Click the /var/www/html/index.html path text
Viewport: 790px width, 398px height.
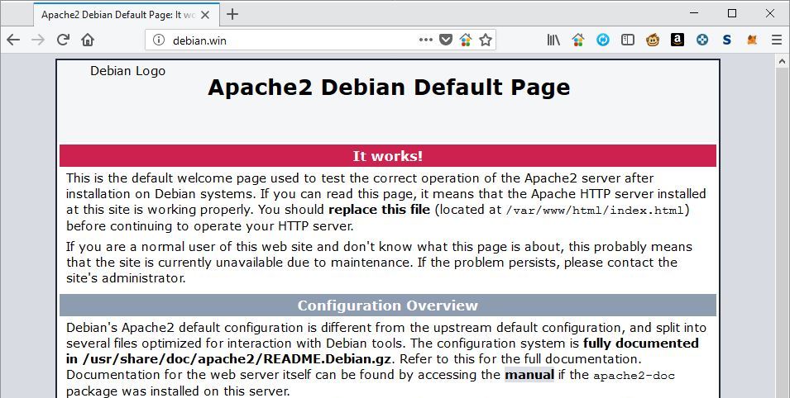tap(595, 210)
